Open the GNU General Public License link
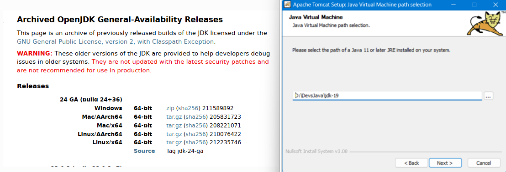 [116, 42]
